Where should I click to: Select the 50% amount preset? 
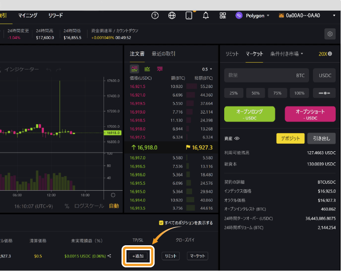pos(256,93)
